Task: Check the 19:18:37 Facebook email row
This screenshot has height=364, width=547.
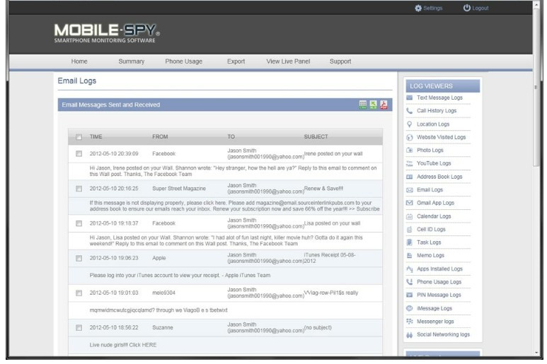Action: coord(79,223)
